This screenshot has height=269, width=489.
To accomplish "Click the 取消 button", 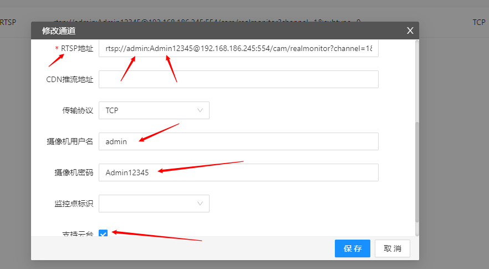I will (x=393, y=248).
